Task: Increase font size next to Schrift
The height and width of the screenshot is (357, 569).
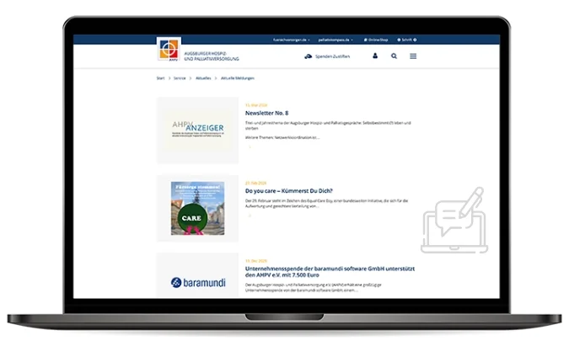Action: point(415,40)
